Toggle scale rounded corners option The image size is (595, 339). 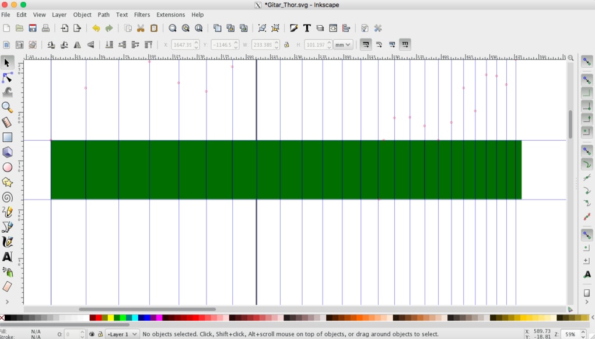pyautogui.click(x=379, y=45)
